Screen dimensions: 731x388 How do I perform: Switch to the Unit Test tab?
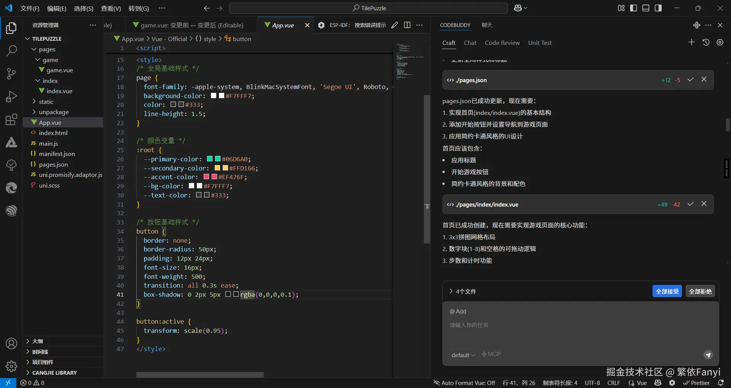540,43
